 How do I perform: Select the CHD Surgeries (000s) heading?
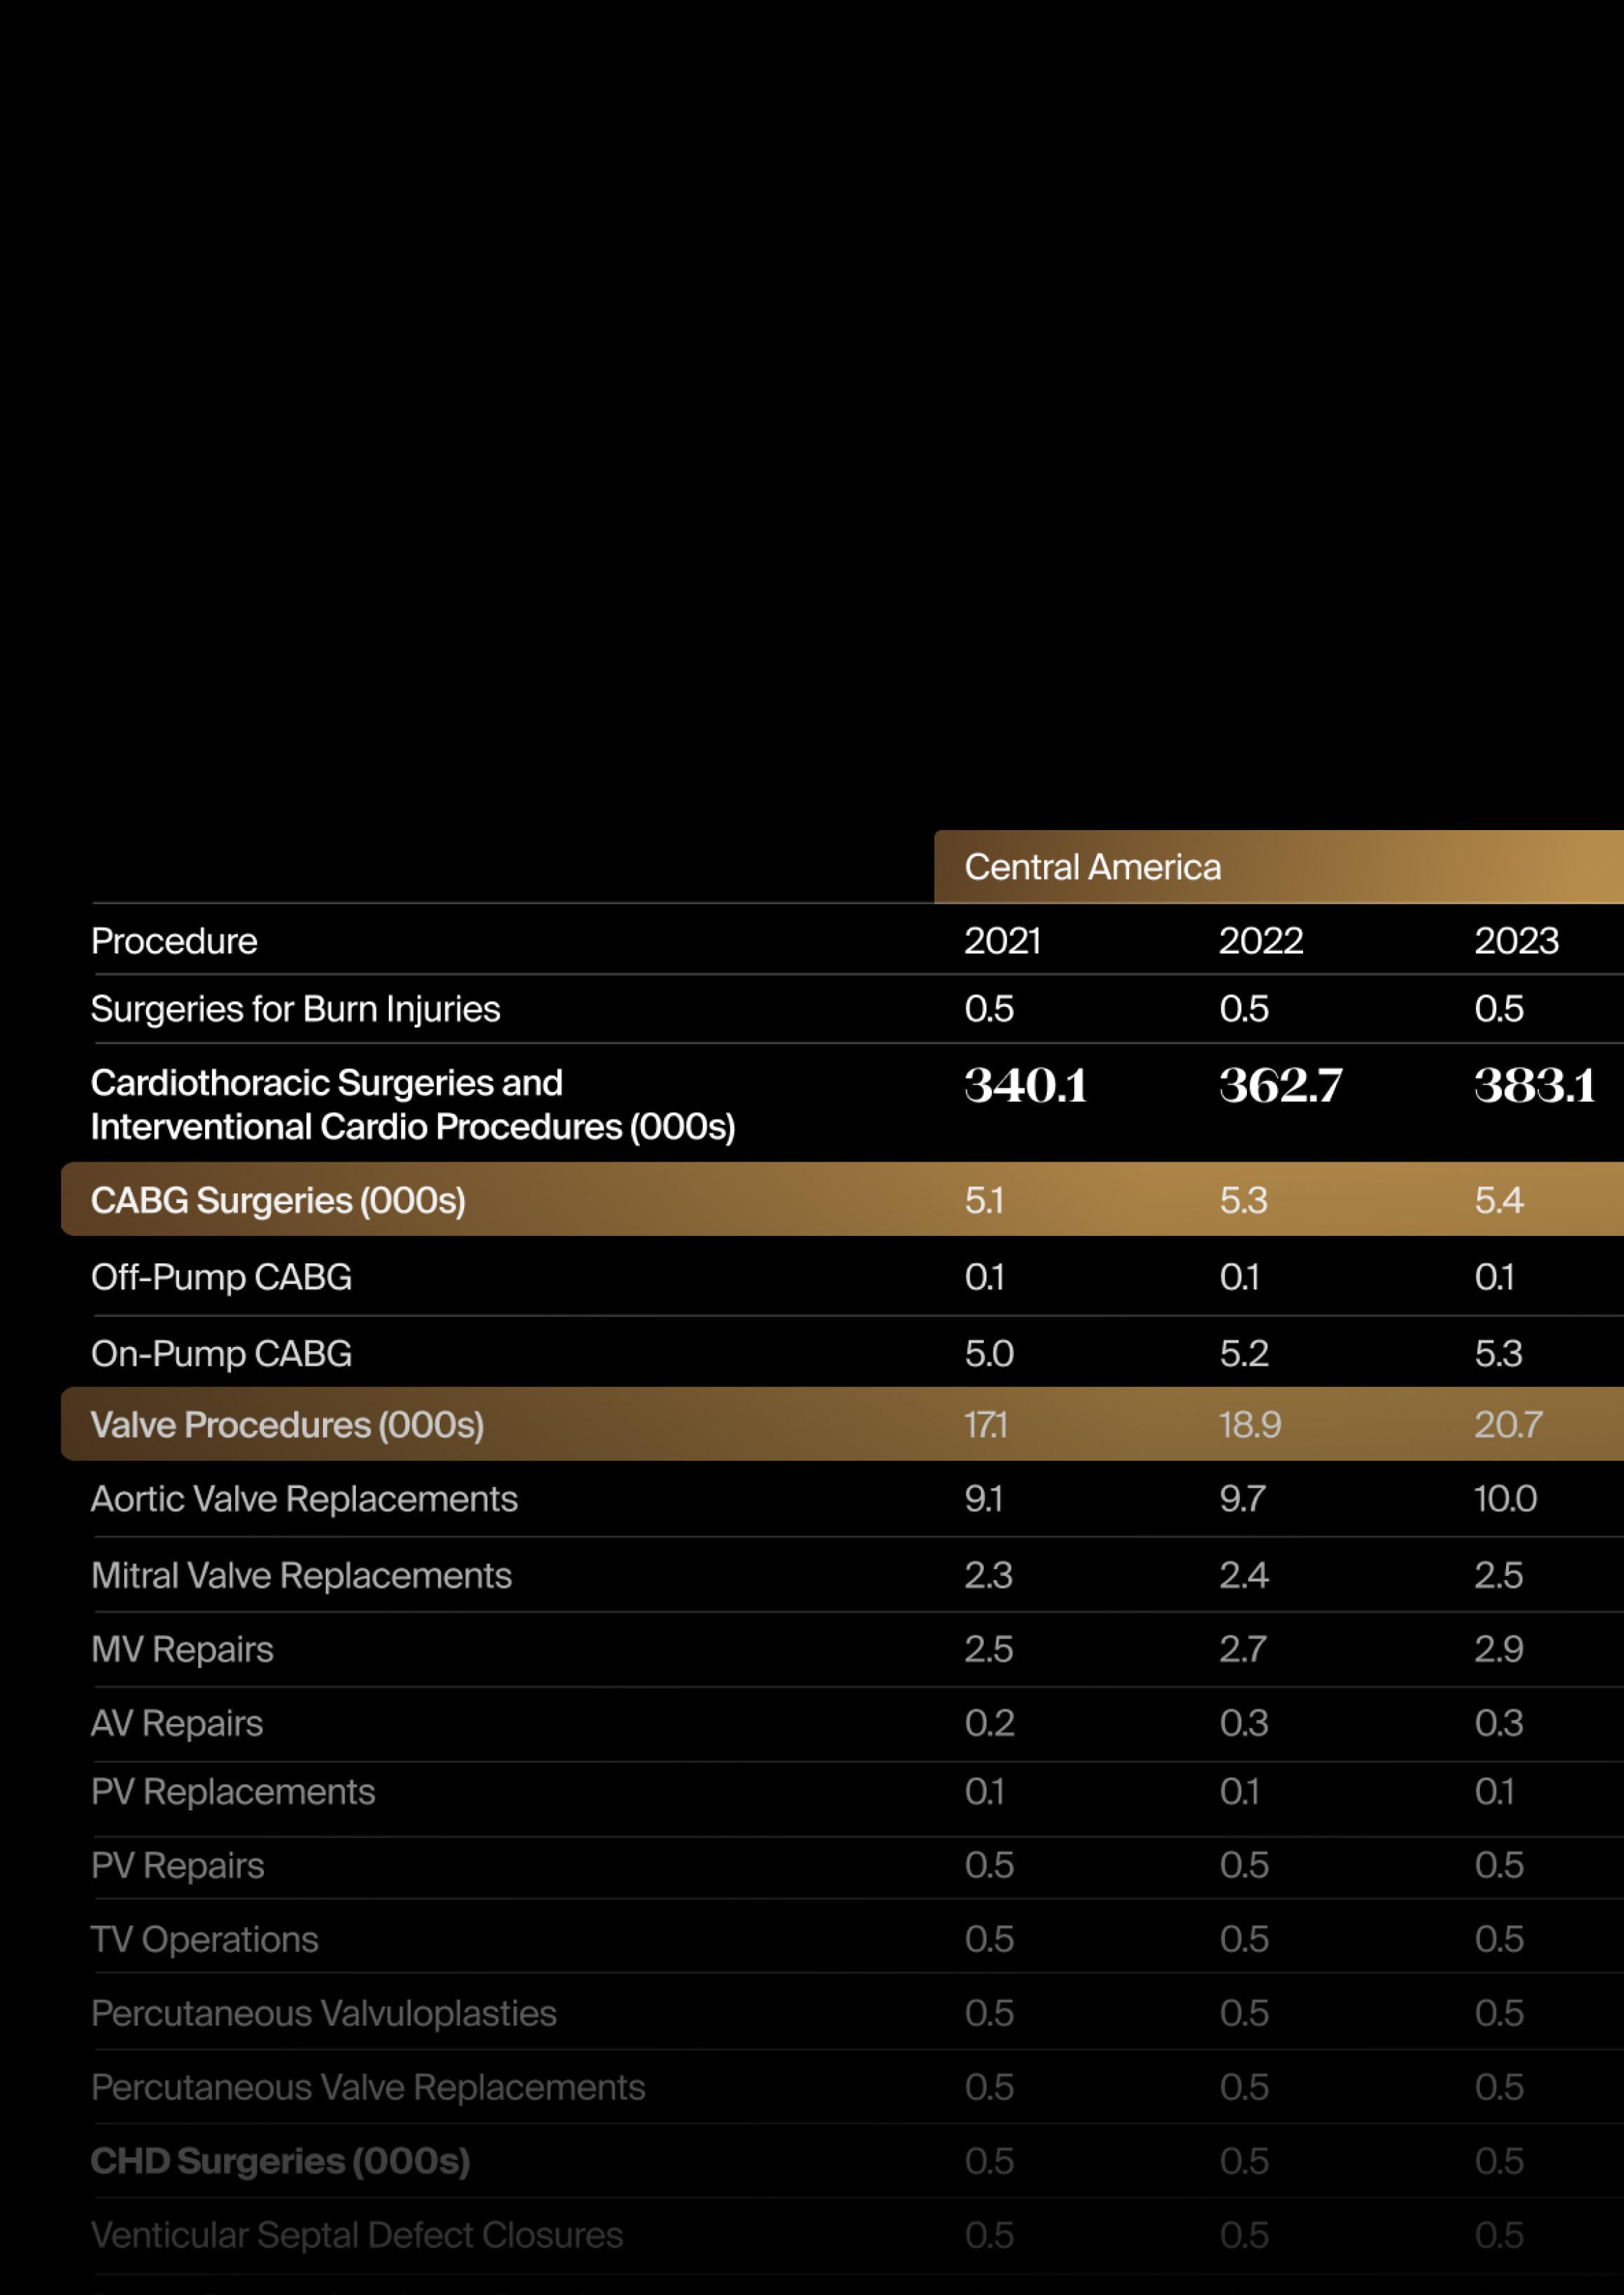(x=280, y=2161)
